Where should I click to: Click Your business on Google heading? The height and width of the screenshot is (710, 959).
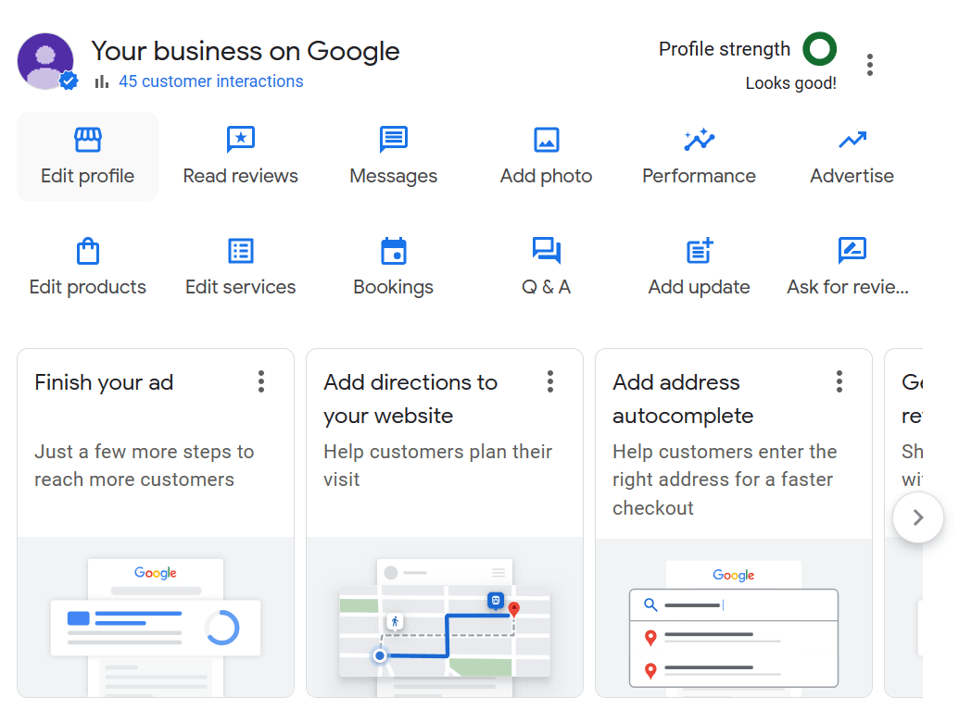click(x=246, y=51)
